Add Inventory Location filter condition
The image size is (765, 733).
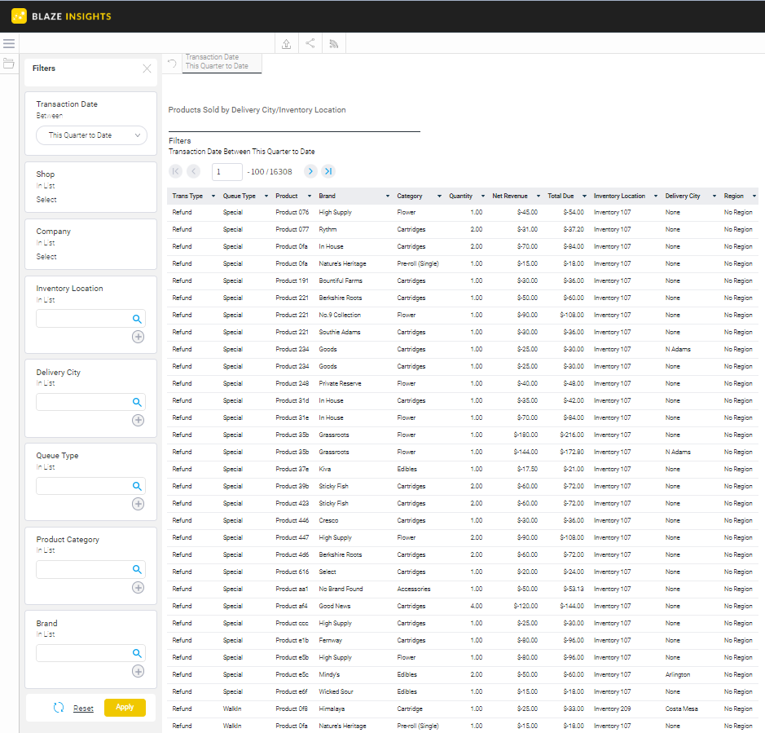point(138,337)
